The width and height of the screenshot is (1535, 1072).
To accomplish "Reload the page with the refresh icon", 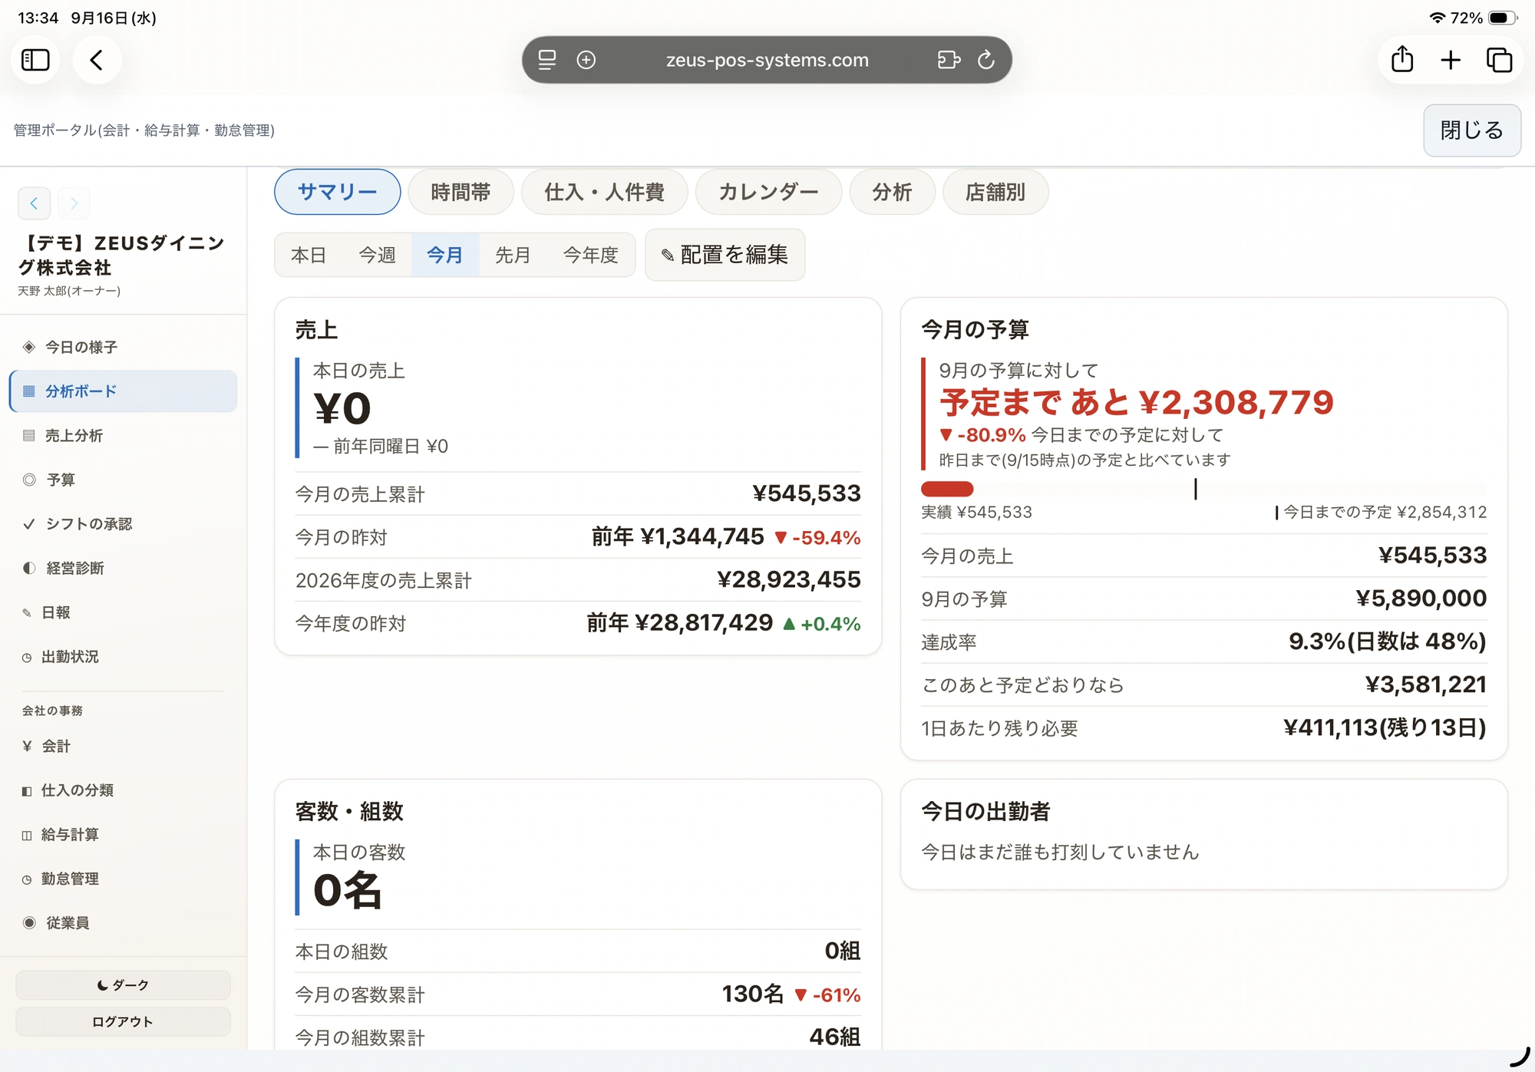I will pyautogui.click(x=986, y=60).
